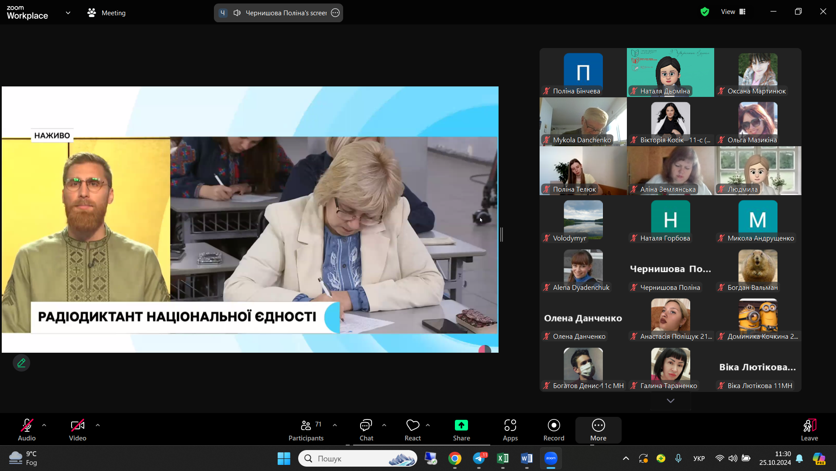Click the annotation pencil icon
Viewport: 836px width, 471px height.
[21, 363]
